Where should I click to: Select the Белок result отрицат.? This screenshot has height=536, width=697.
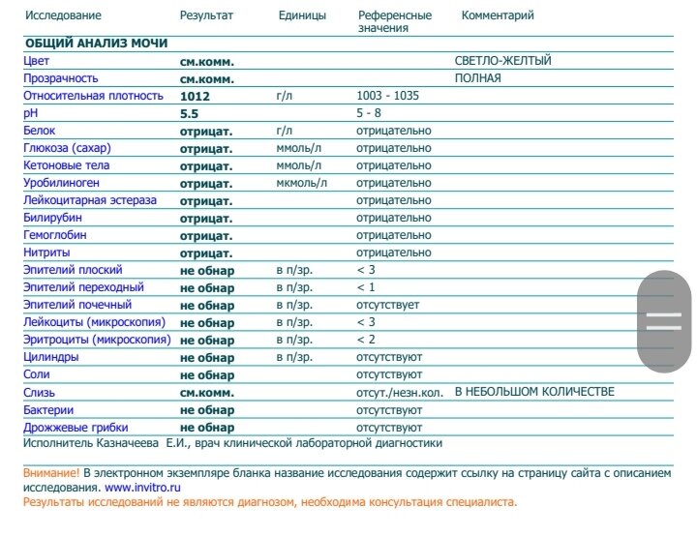[x=206, y=132]
